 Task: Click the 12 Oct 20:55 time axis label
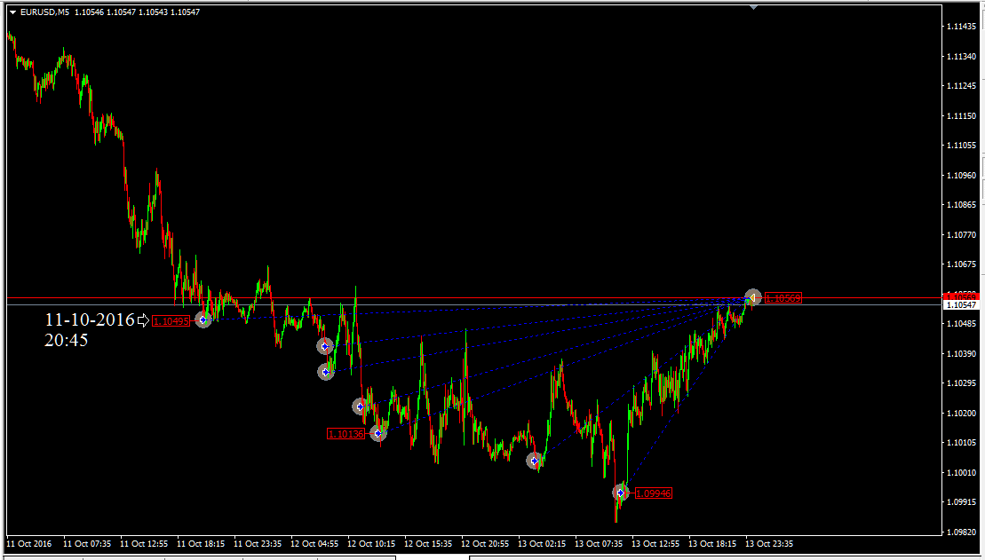486,544
